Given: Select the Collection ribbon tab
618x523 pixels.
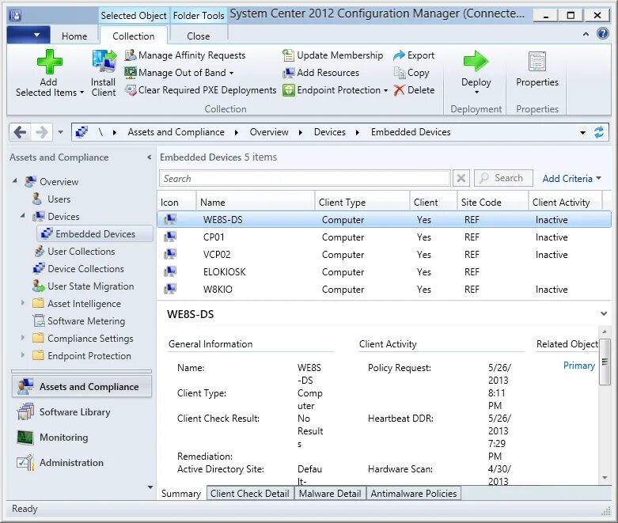Looking at the screenshot, I should click(134, 36).
